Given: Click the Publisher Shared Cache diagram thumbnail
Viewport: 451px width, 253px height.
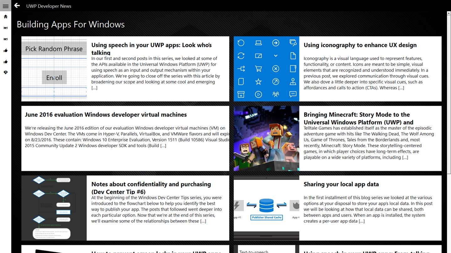Looking at the screenshot, I should coord(266,208).
